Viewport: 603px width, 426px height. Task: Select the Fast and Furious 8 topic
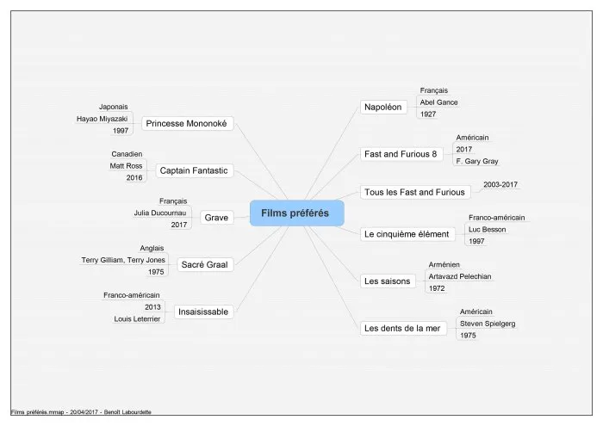[401, 154]
